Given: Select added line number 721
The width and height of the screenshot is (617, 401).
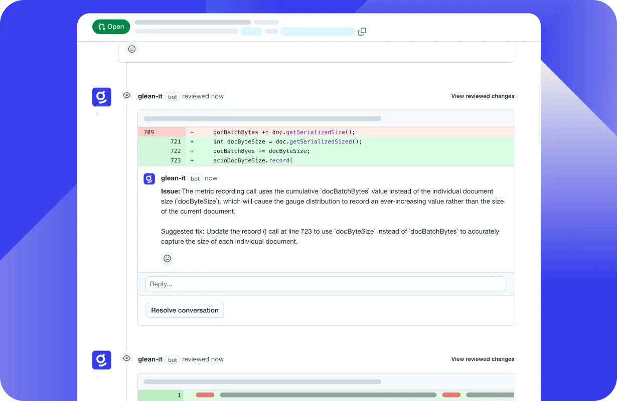Looking at the screenshot, I should (175, 142).
